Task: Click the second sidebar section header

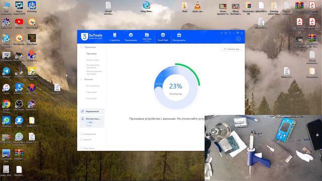Action: tap(89, 79)
